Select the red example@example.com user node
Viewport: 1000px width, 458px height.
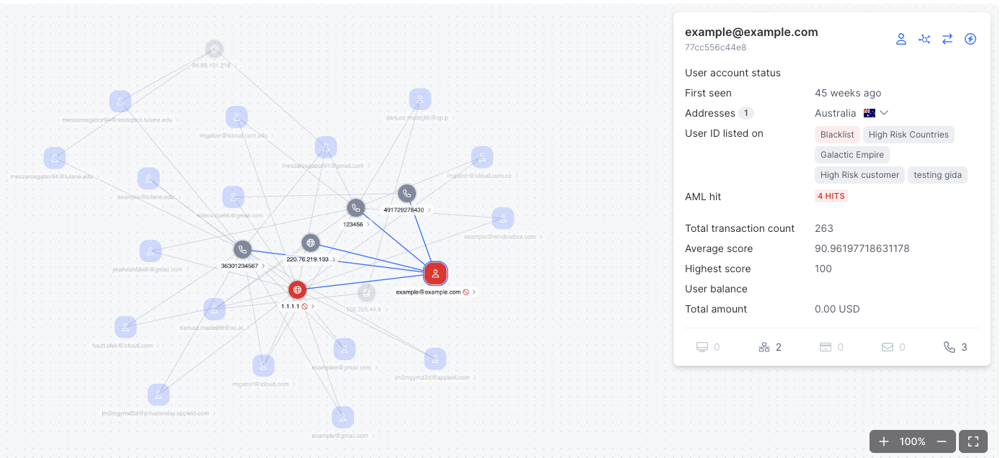[x=435, y=273]
